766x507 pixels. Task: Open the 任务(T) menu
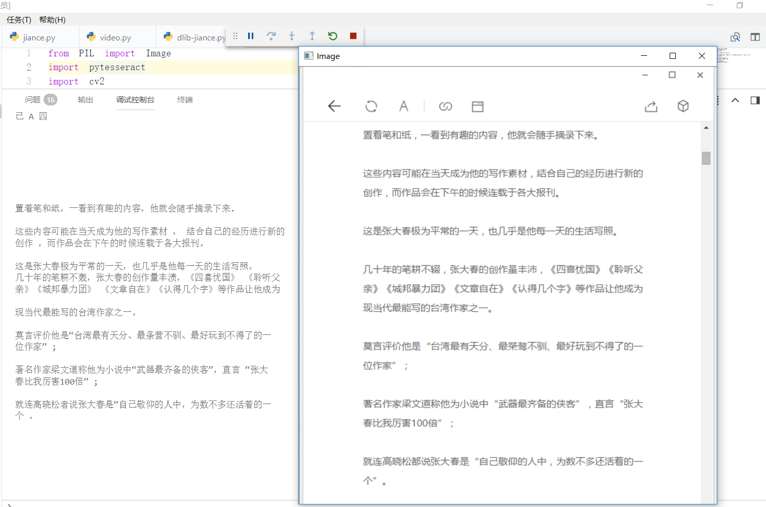18,20
